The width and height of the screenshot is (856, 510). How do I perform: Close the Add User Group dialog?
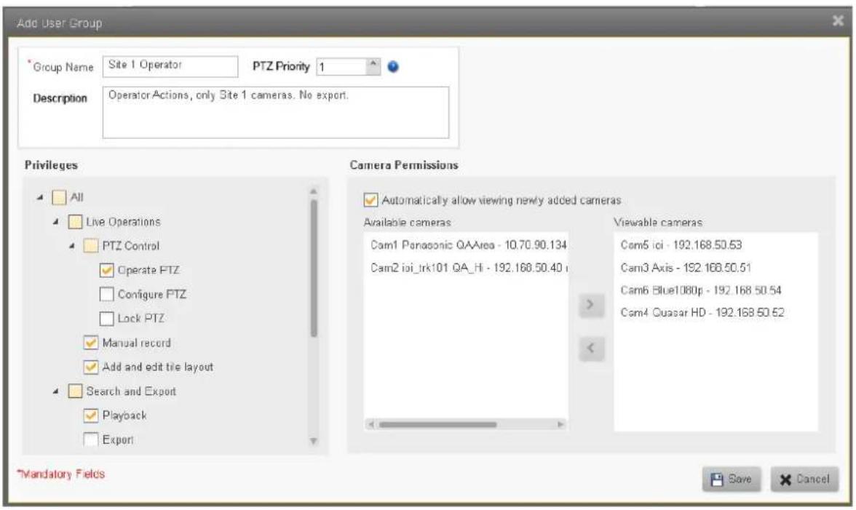click(x=837, y=20)
